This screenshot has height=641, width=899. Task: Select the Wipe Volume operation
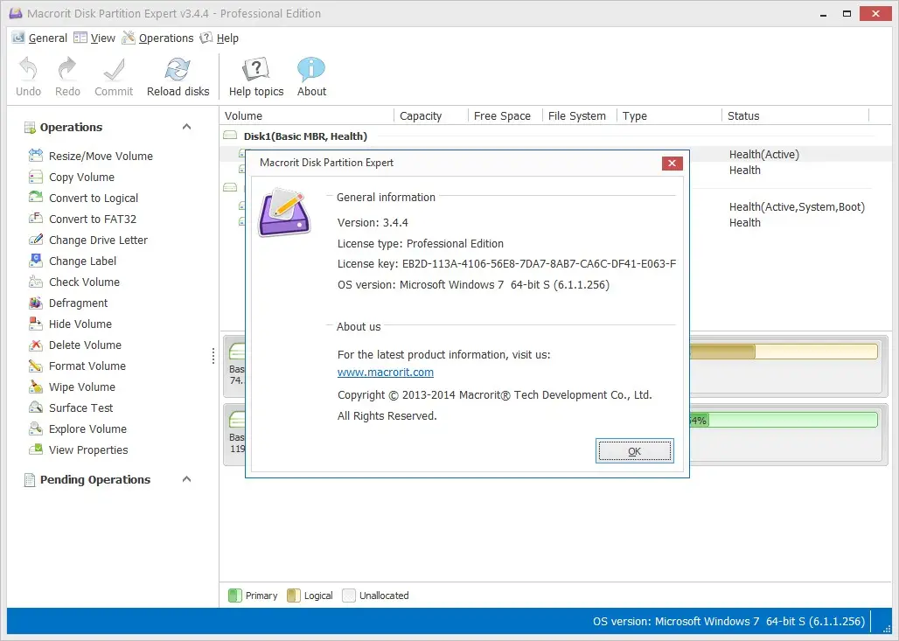pos(73,387)
